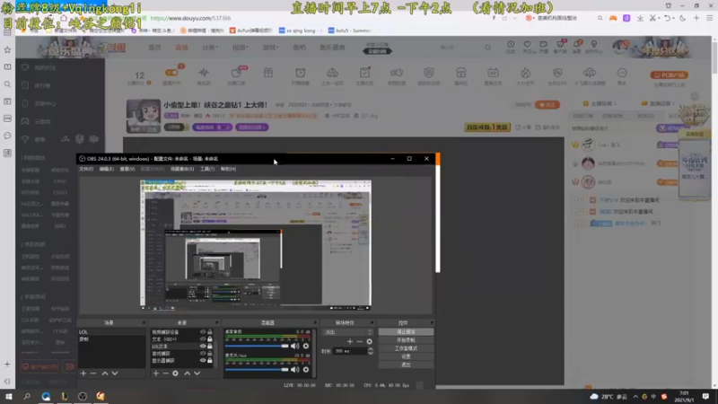This screenshot has height=404, width=718.
Task: Open the gift box icon in streamer toolbar
Action: click(x=268, y=73)
